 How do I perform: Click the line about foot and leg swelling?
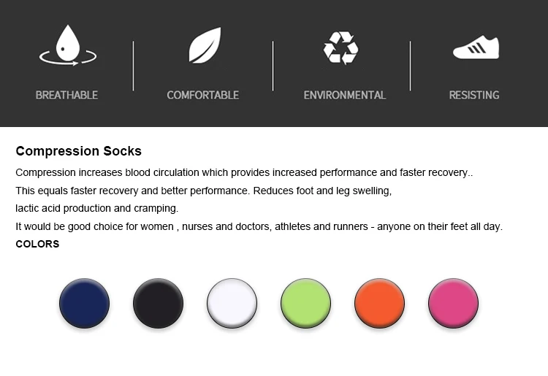[x=203, y=191]
